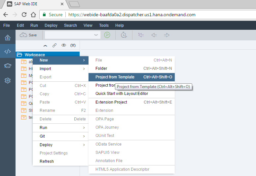
Task: Select New Folder submenu entry
Action: (x=131, y=68)
